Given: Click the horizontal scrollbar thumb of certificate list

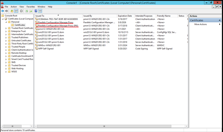Looking at the screenshot, I should [x=104, y=126].
